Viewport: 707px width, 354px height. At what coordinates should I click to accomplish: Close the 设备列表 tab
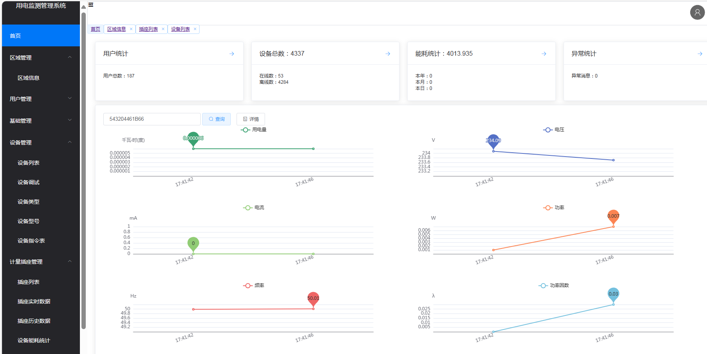coord(195,29)
